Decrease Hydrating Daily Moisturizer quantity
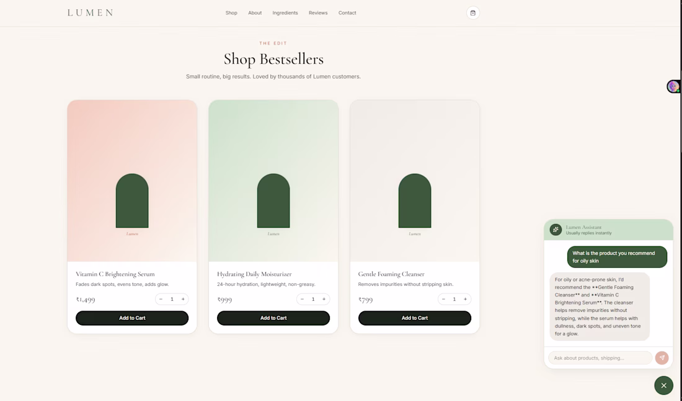 click(303, 299)
